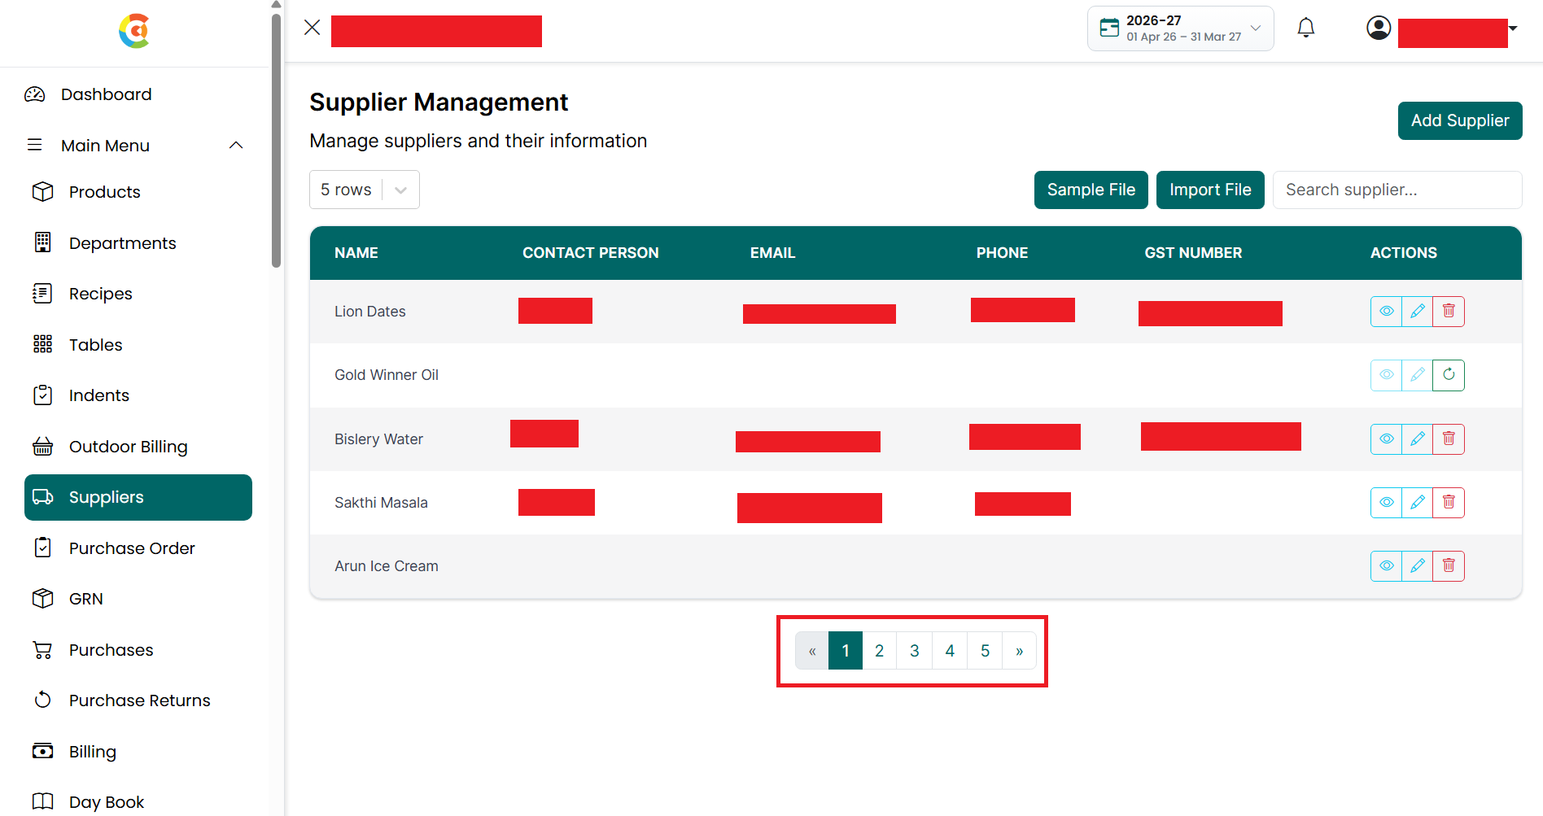The width and height of the screenshot is (1543, 816).
Task: View Lion Dates supplier details
Action: point(1386,312)
